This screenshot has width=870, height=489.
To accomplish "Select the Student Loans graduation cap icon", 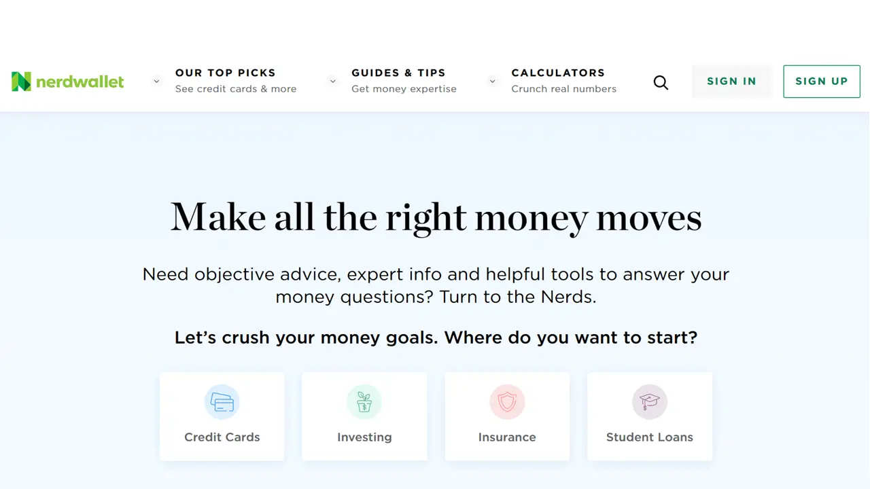I will click(x=650, y=402).
